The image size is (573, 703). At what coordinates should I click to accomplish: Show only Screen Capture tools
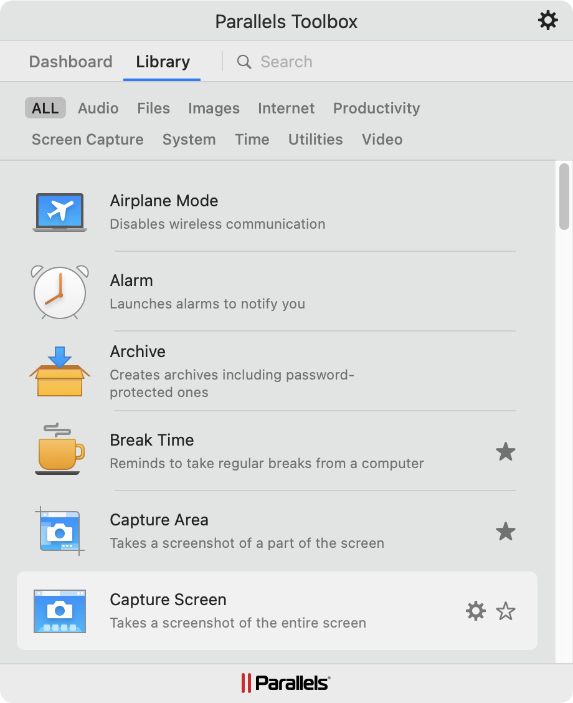tap(88, 140)
